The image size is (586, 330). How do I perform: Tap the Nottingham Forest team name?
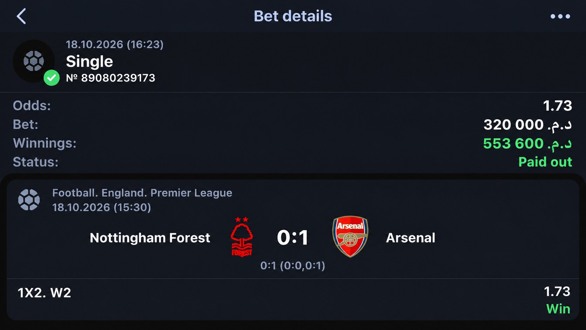[150, 238]
